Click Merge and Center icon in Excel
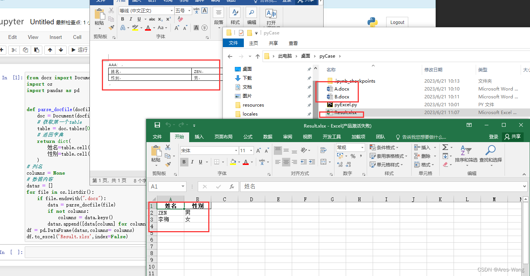530x276 pixels. coord(323,162)
